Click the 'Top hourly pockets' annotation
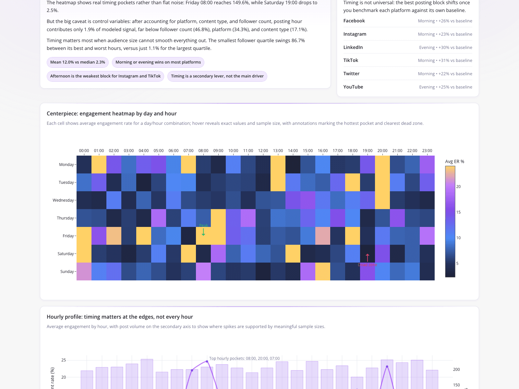Screen dimensions: 519x389 (244, 359)
